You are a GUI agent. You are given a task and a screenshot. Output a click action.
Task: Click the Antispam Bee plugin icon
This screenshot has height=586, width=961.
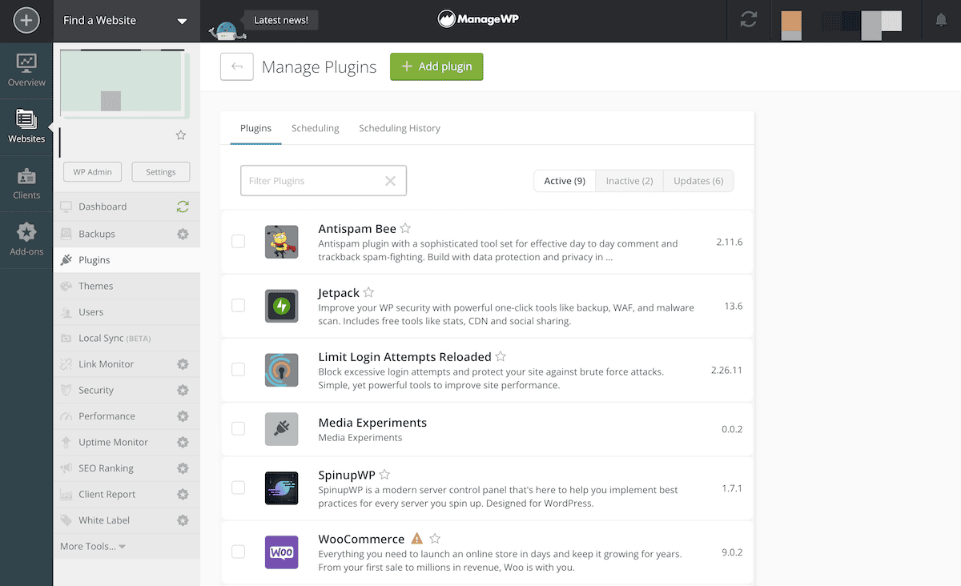click(281, 242)
